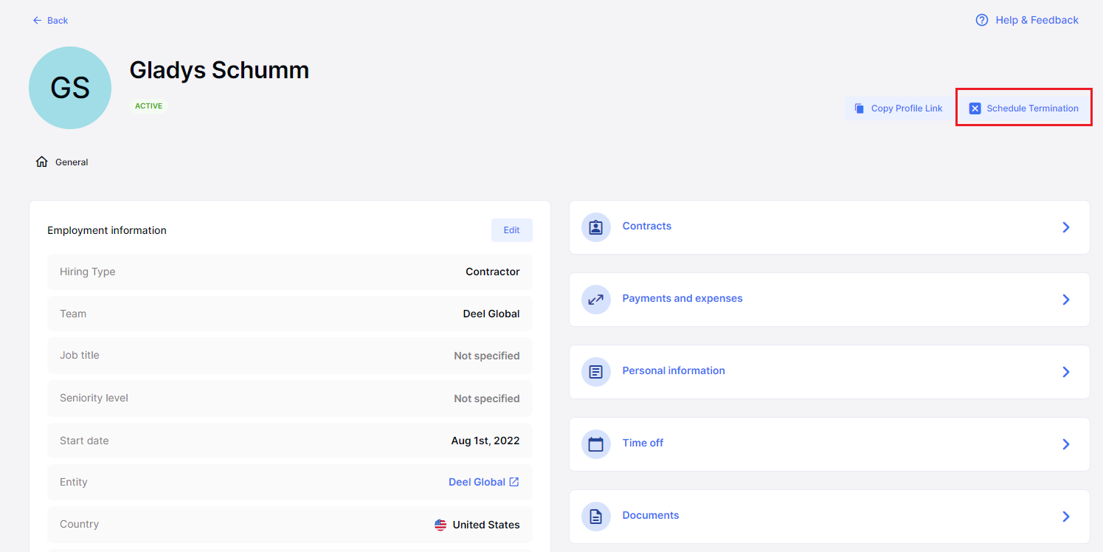Select the General tab
This screenshot has height=552, width=1103.
click(x=62, y=162)
